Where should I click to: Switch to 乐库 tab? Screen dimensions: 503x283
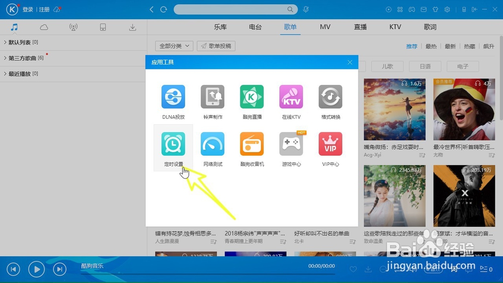pos(220,27)
